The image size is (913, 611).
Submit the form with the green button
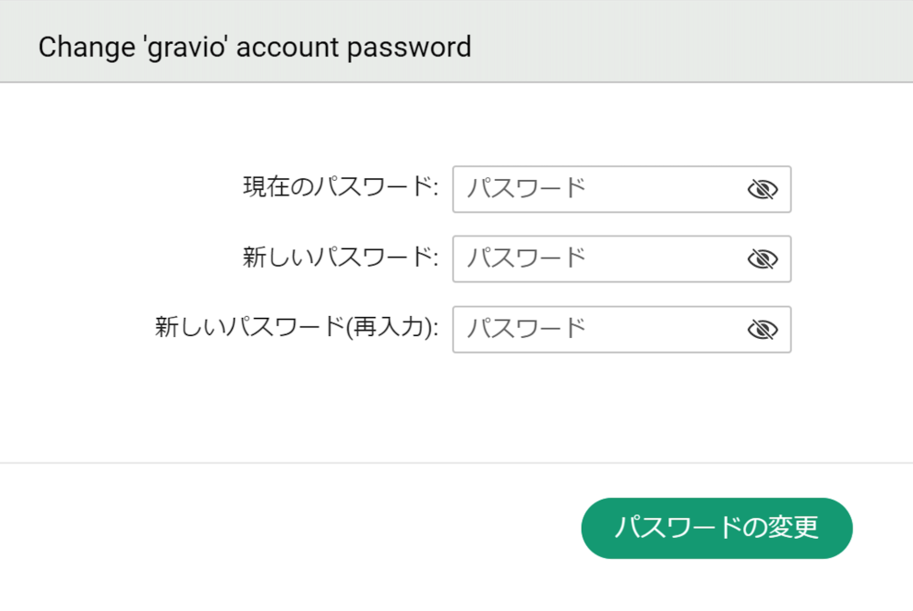pos(717,528)
